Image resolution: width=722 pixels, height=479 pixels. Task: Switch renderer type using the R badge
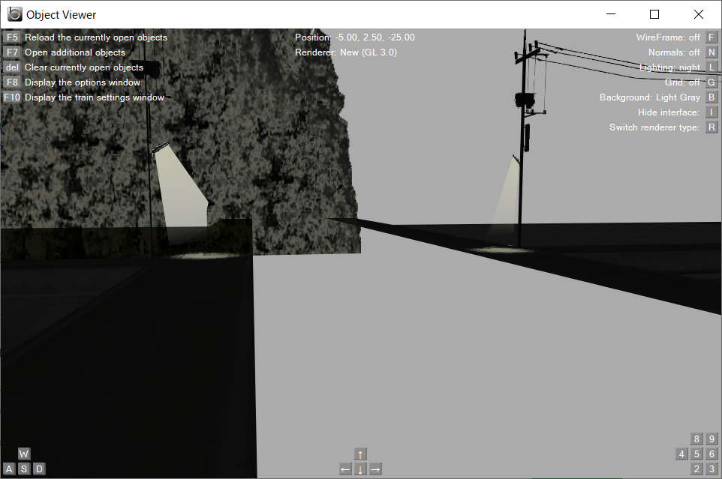711,127
